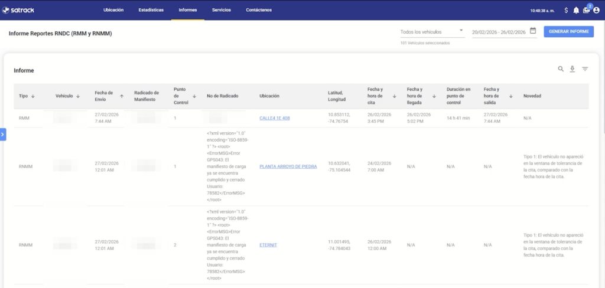Open the Todos los vehículos dropdown

(x=432, y=32)
